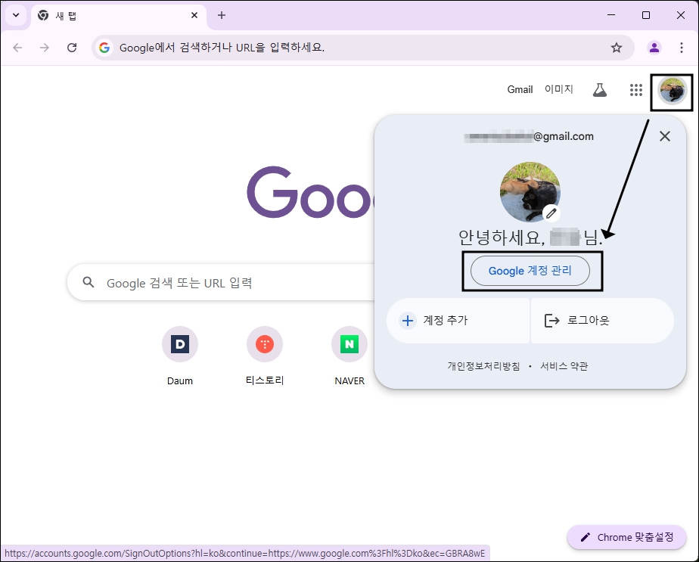
Task: Edit the profile picture via pencil icon
Action: [x=552, y=213]
